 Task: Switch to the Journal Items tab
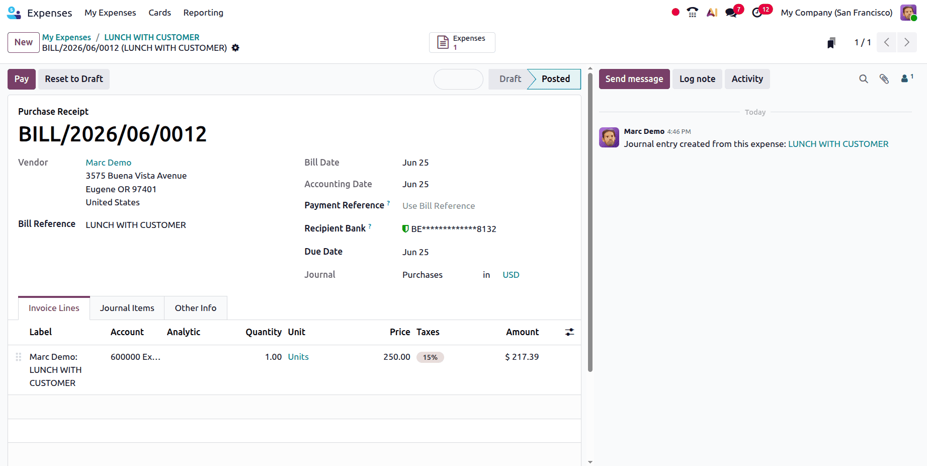127,308
